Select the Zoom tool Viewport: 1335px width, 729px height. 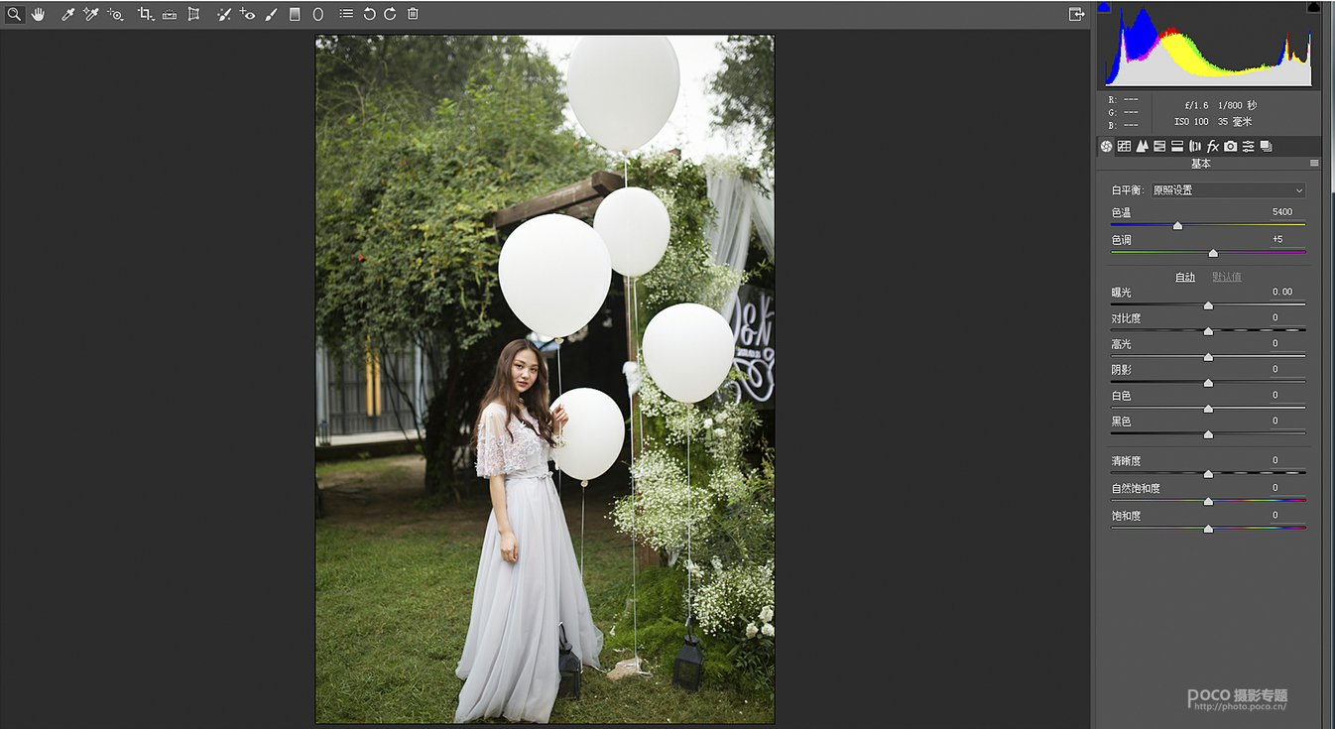14,14
